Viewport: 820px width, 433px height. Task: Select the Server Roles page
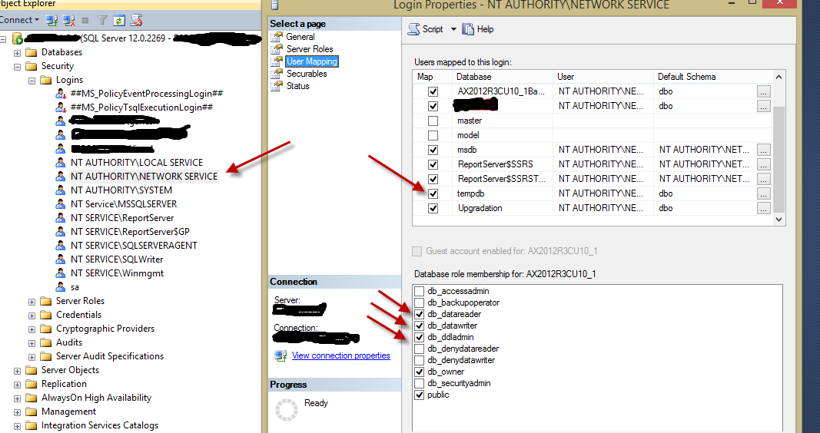(310, 49)
